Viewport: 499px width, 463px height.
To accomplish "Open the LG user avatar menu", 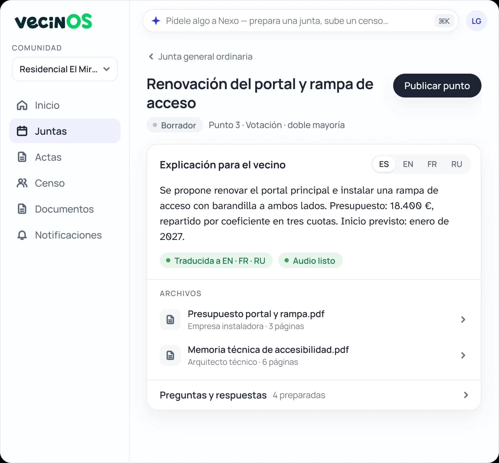I will [x=476, y=21].
